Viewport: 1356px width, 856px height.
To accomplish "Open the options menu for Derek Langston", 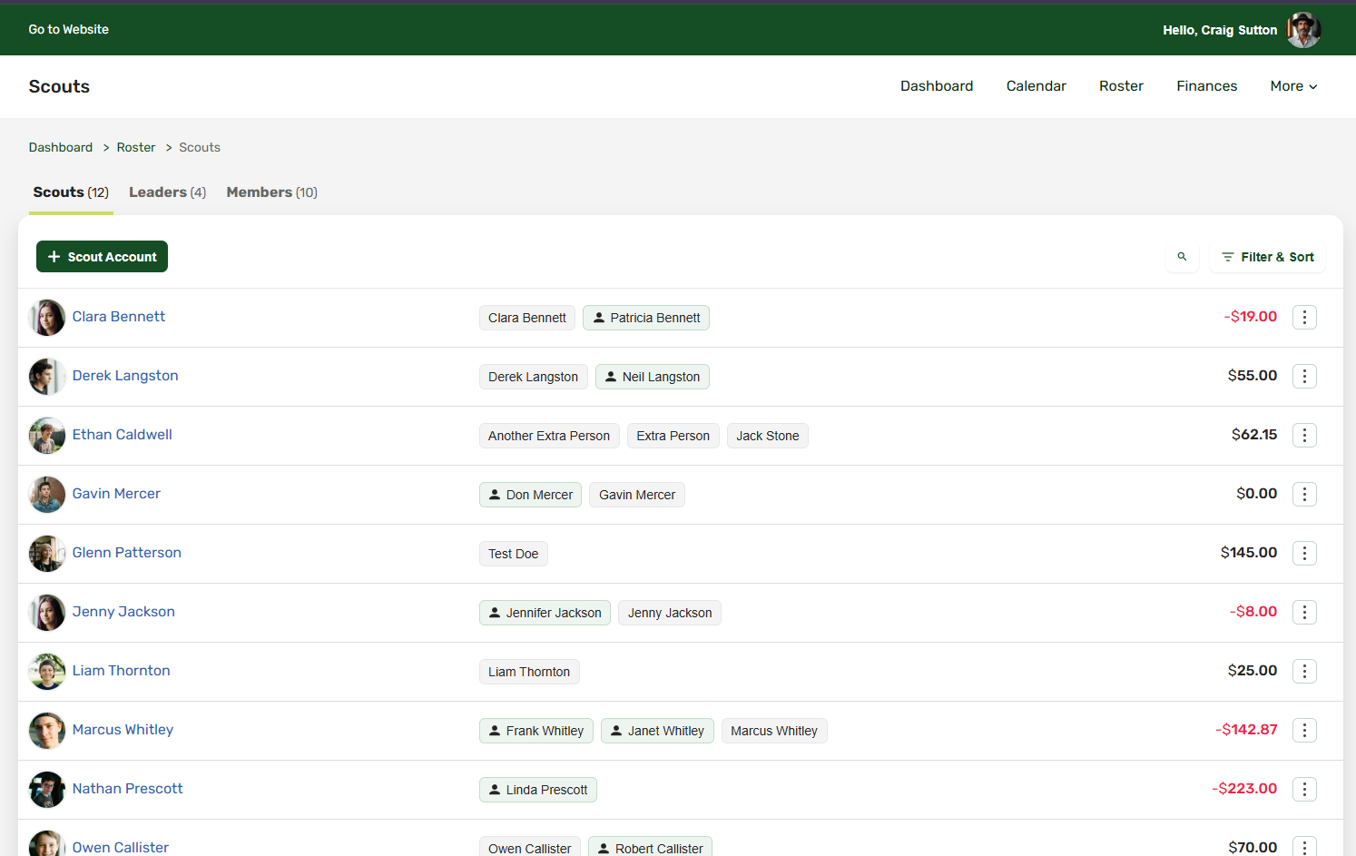I will pos(1304,376).
